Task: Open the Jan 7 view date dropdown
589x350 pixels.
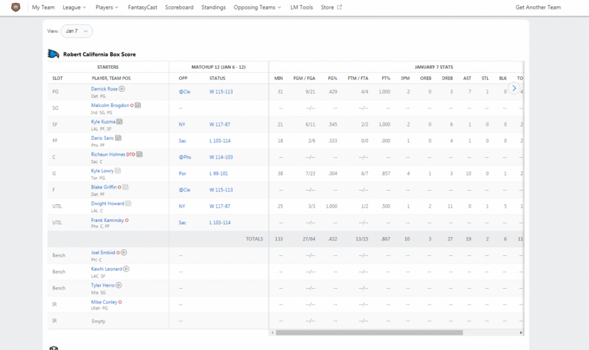Action: (x=77, y=31)
